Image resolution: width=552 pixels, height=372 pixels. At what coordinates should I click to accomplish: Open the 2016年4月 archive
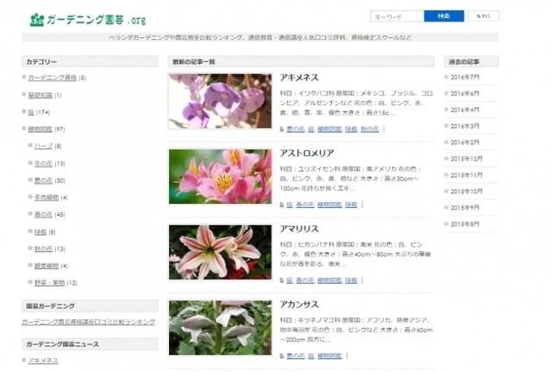pyautogui.click(x=465, y=110)
